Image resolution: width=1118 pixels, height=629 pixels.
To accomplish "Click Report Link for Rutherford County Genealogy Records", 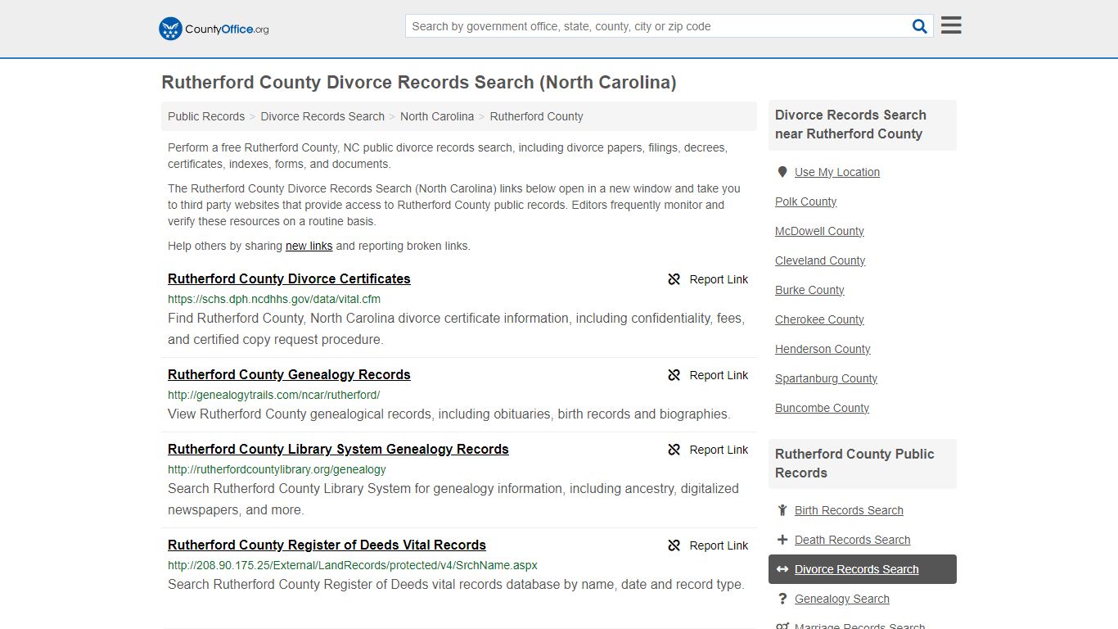I will (718, 375).
